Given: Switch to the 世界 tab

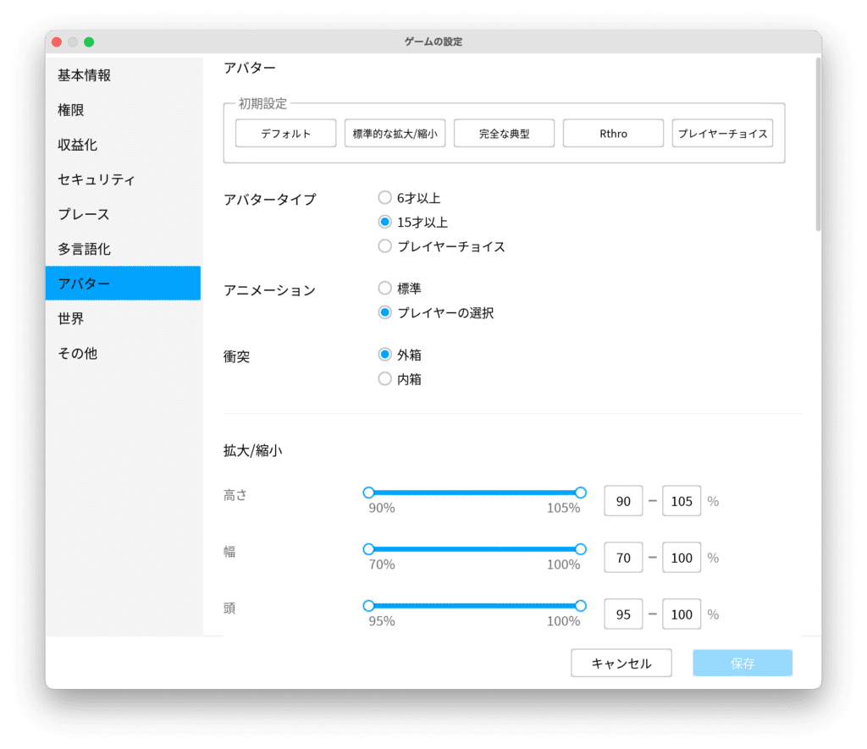Looking at the screenshot, I should (x=71, y=318).
